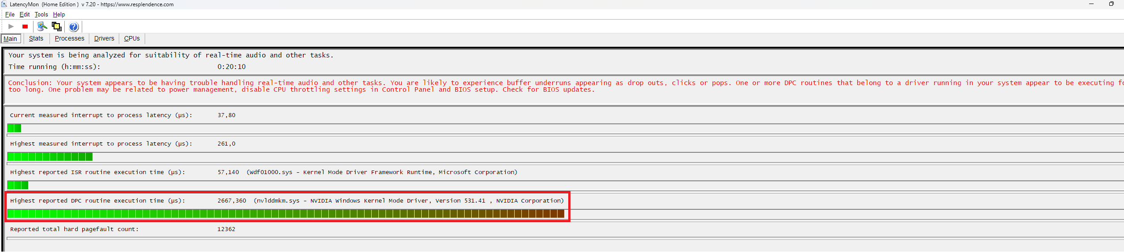The width and height of the screenshot is (1124, 252).
Task: Open Help via blue question mark icon
Action: (74, 27)
